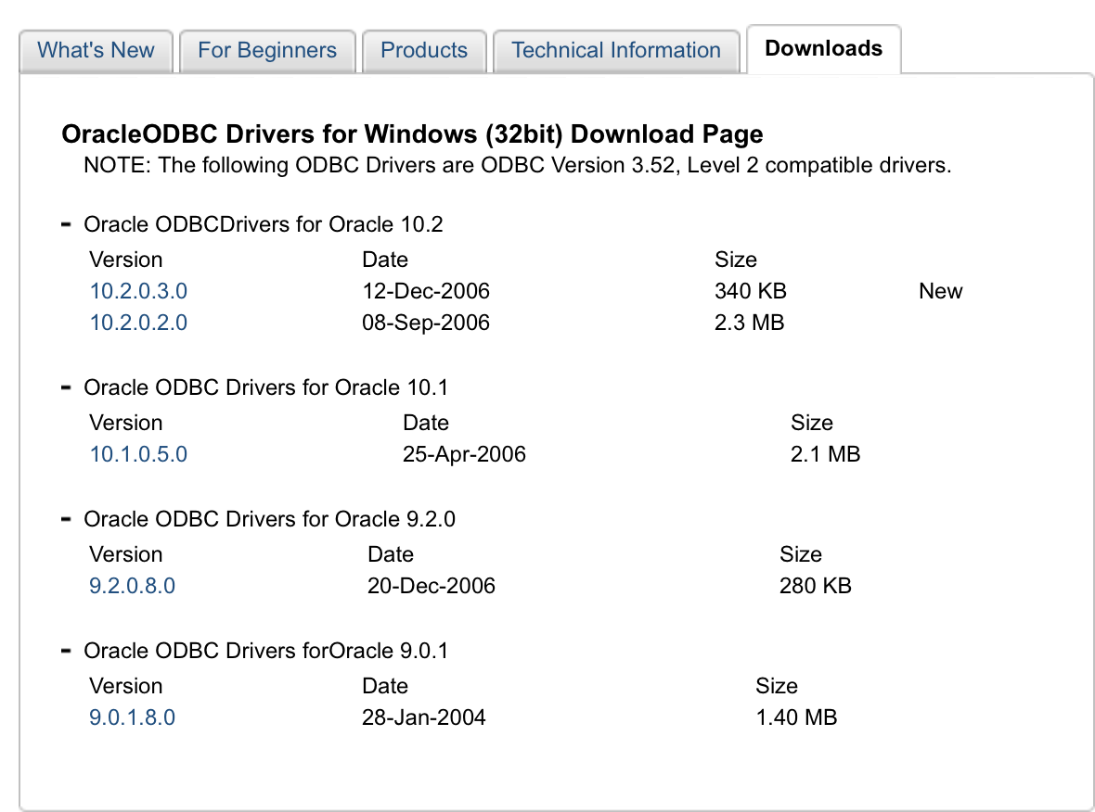Click the 20-Dec-2006 date cell
This screenshot has width=1095, height=812.
[432, 586]
